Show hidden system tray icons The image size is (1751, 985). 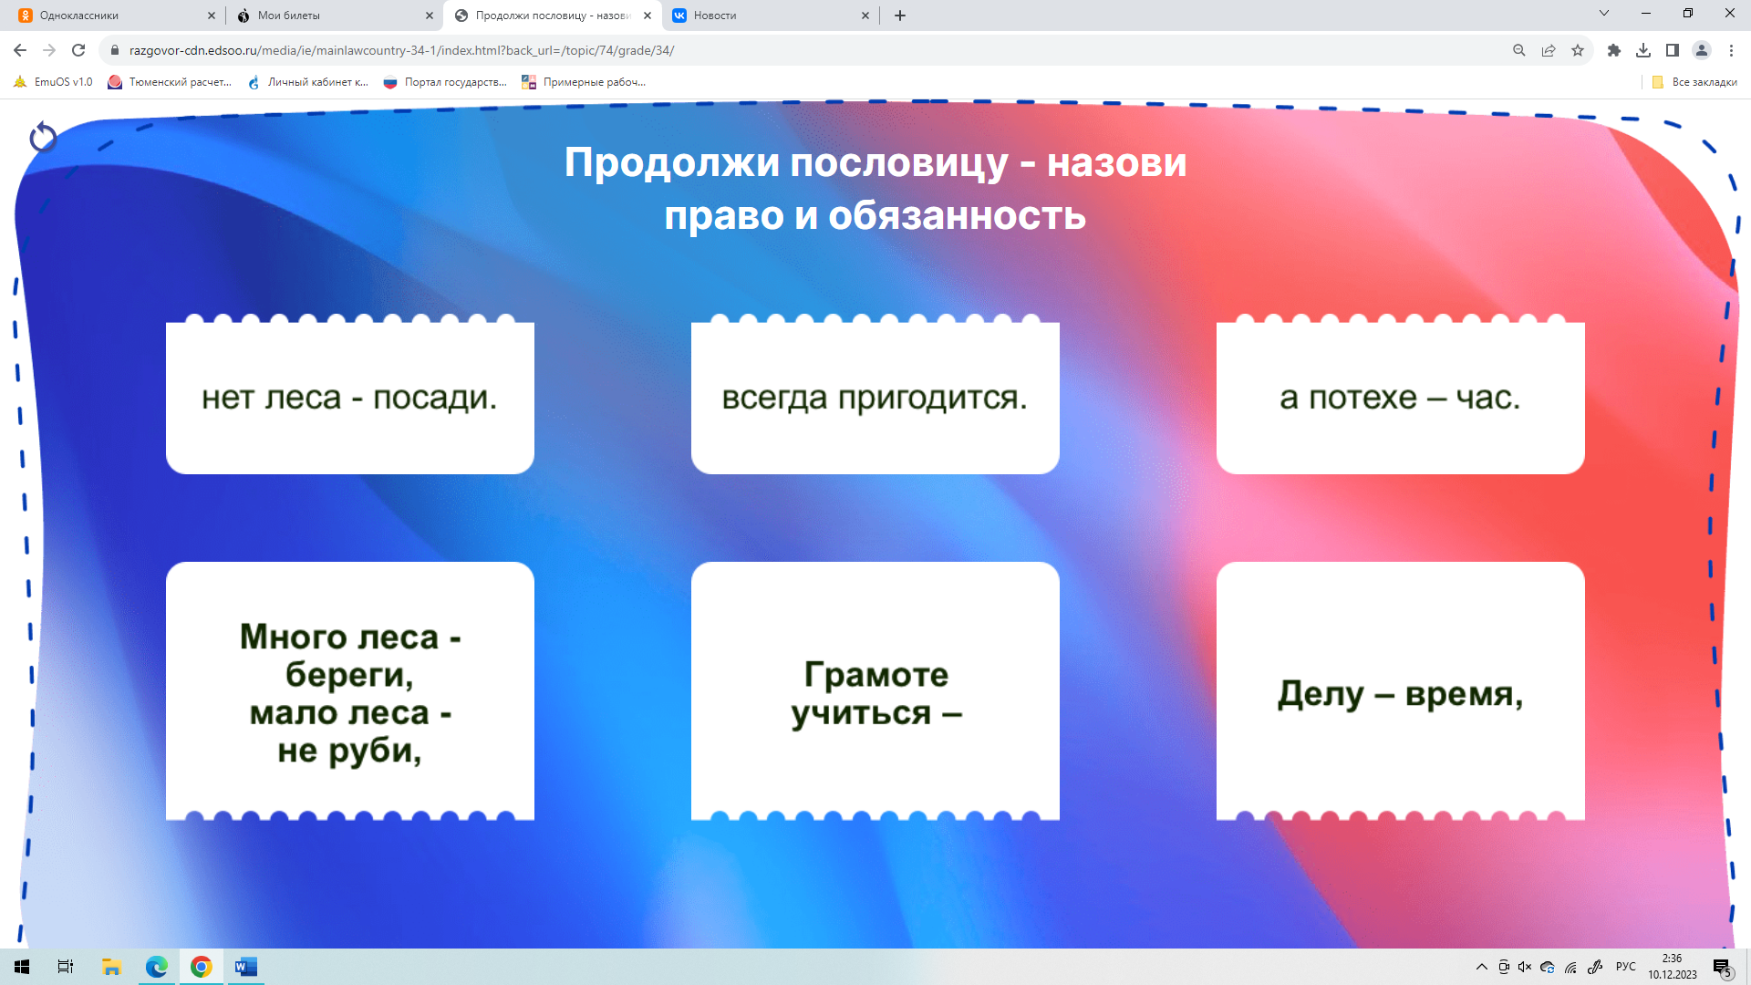[1481, 967]
